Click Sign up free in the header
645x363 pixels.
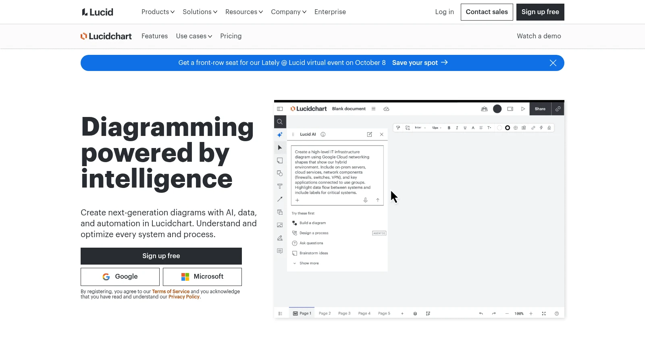540,12
